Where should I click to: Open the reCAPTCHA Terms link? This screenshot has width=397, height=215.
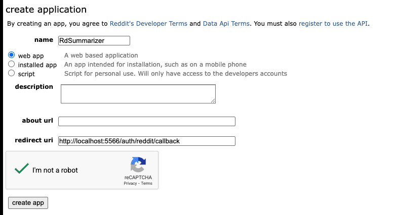pos(147,184)
